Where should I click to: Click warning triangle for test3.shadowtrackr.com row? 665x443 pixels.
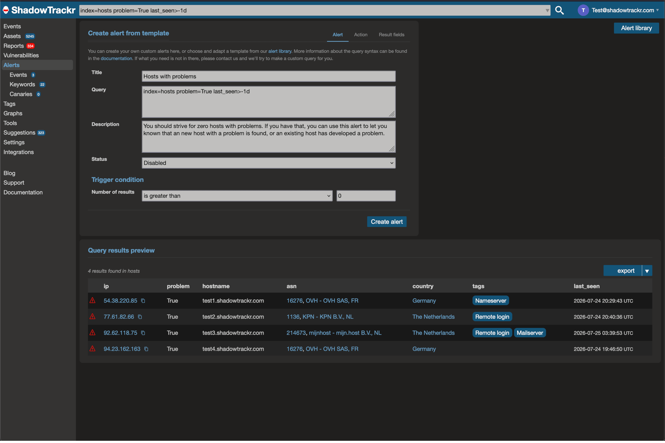[x=93, y=333]
